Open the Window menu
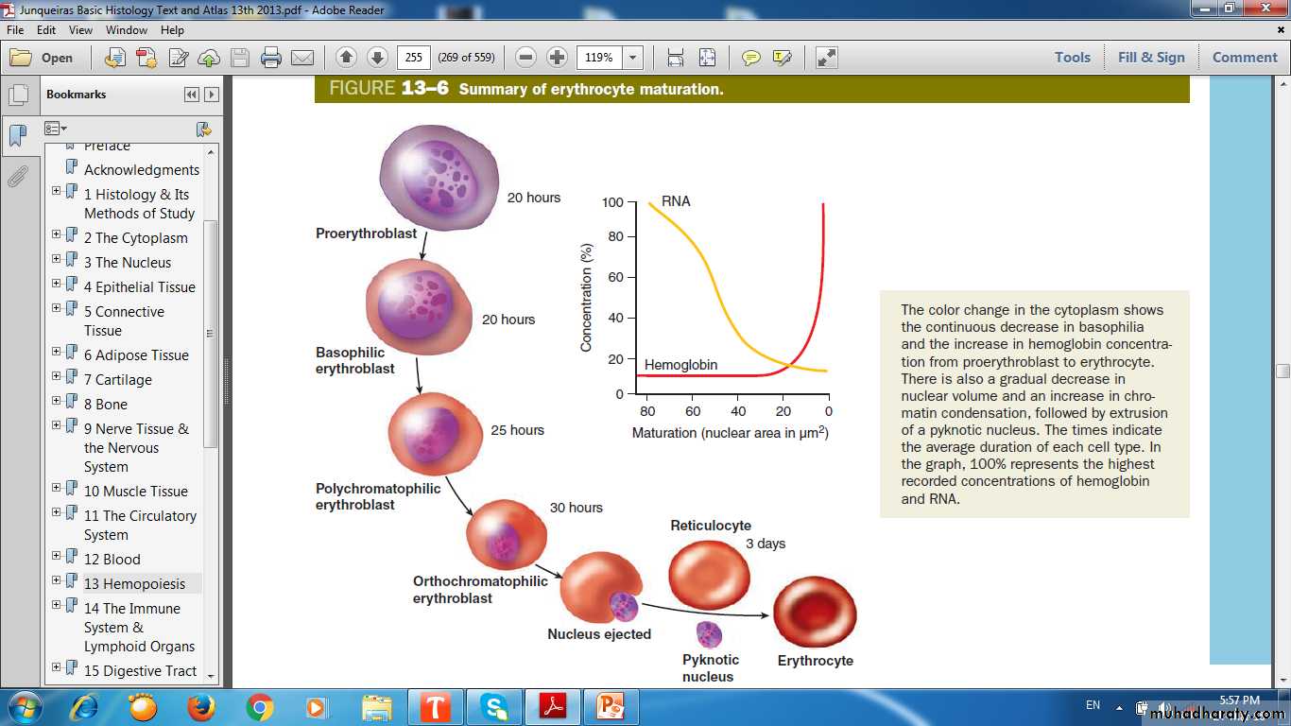Image resolution: width=1291 pixels, height=726 pixels. pos(126,30)
